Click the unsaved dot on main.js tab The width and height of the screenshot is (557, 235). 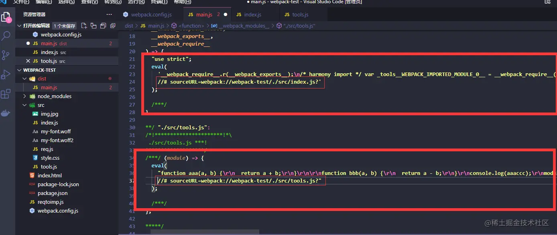pos(226,14)
